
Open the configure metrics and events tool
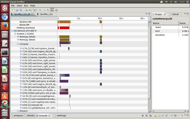pos(34,10)
